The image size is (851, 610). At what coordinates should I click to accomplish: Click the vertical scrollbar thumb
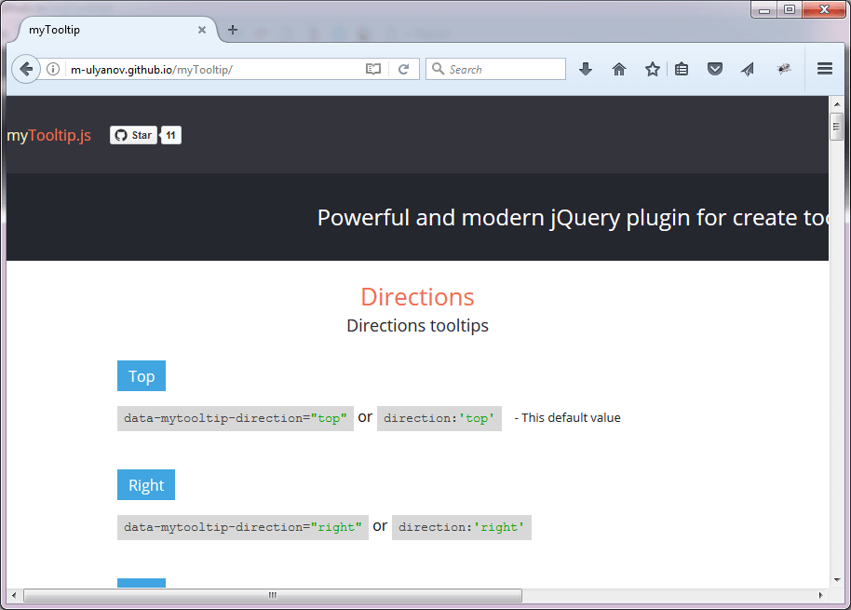836,127
